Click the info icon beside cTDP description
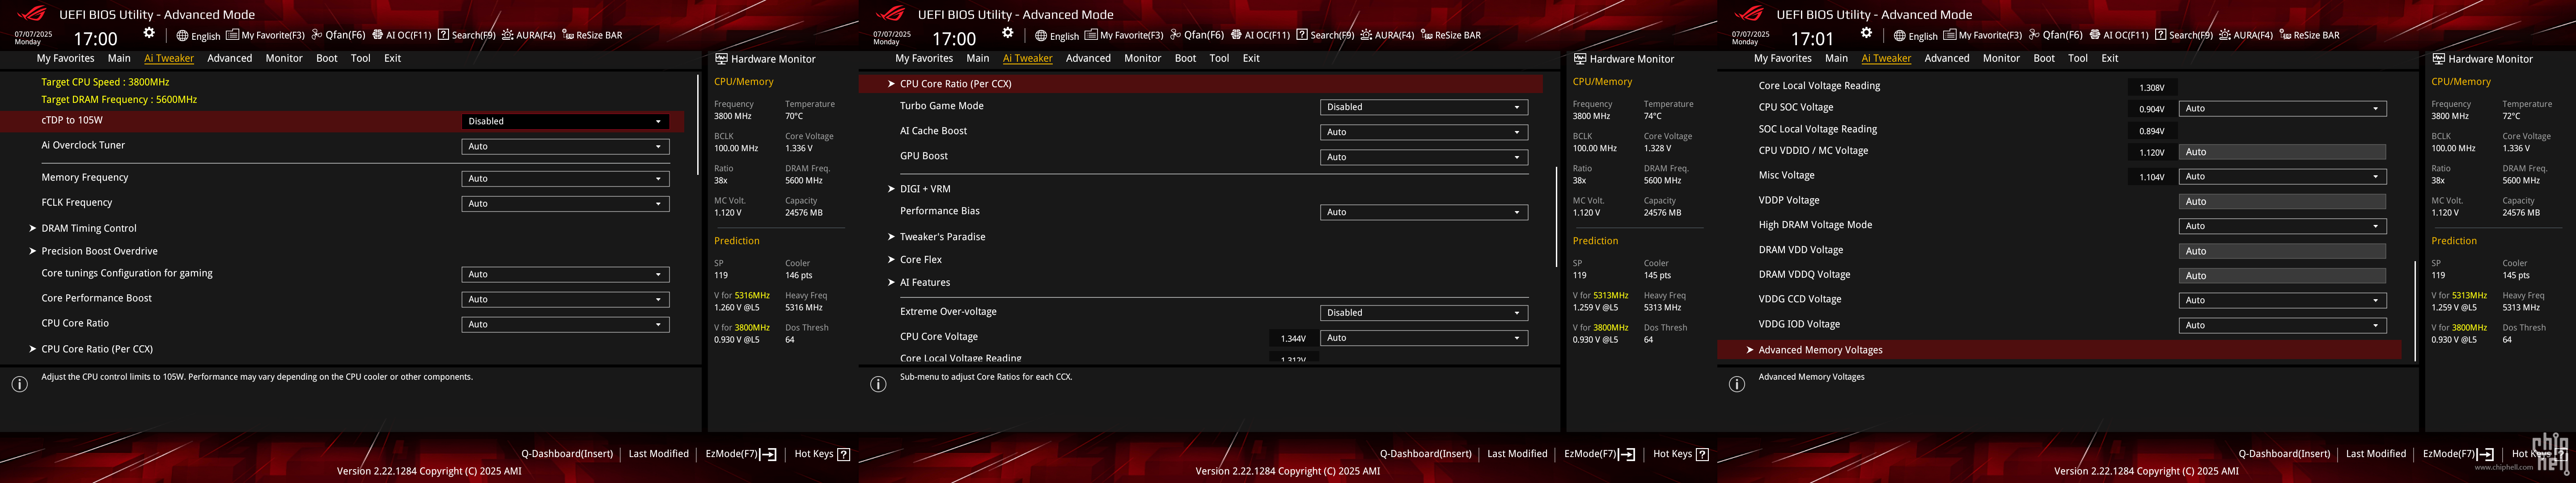The image size is (2576, 483). (19, 384)
